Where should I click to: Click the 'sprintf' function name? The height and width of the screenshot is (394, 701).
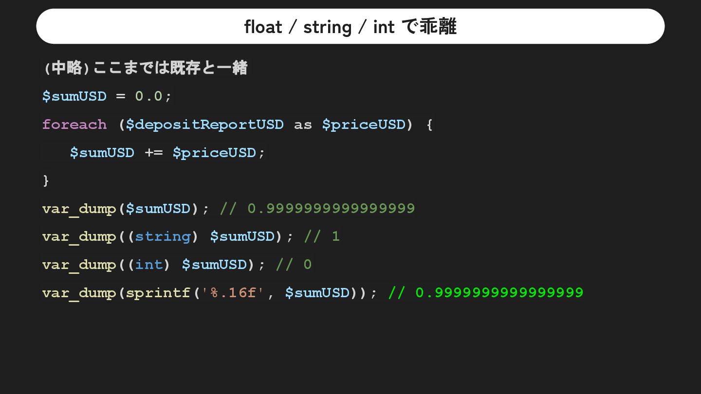pos(158,293)
